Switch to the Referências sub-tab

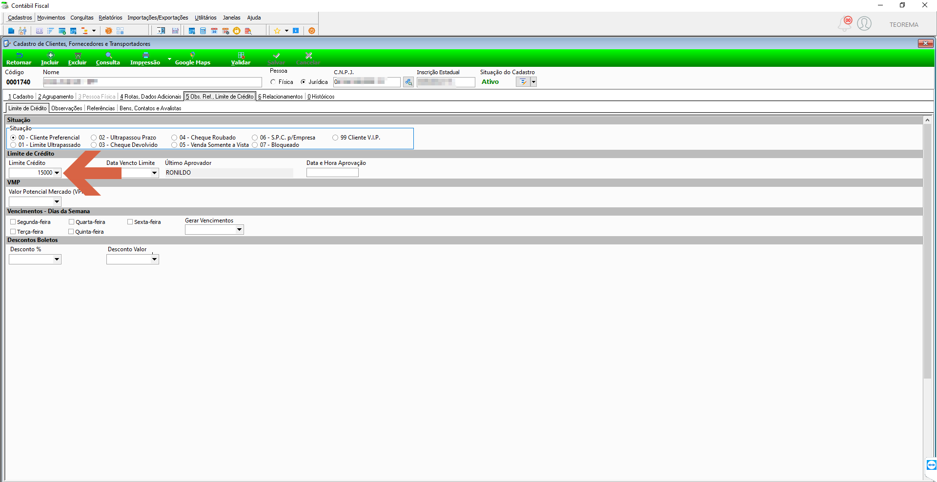point(101,108)
